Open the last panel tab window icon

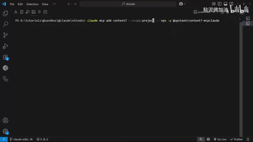[x=45, y=12]
